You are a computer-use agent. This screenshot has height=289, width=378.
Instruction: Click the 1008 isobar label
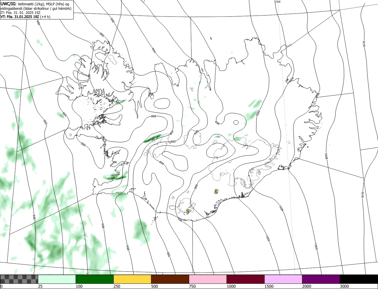point(326,156)
